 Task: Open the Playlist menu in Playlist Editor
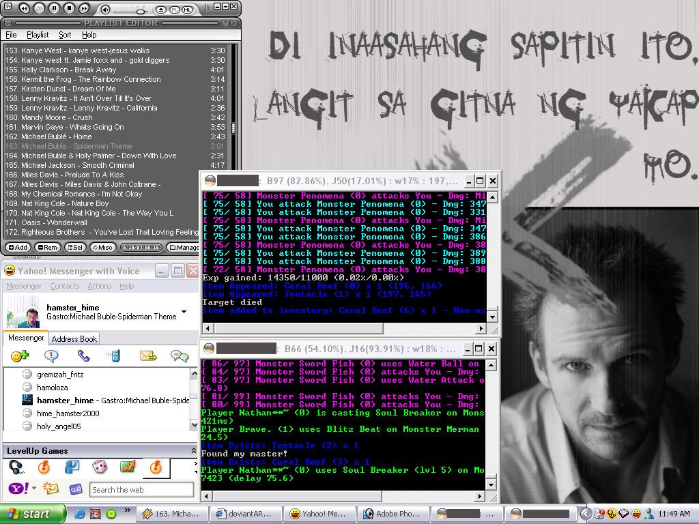(x=38, y=35)
